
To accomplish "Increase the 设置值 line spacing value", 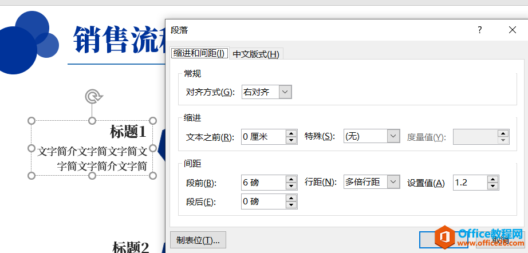I will click(492, 179).
